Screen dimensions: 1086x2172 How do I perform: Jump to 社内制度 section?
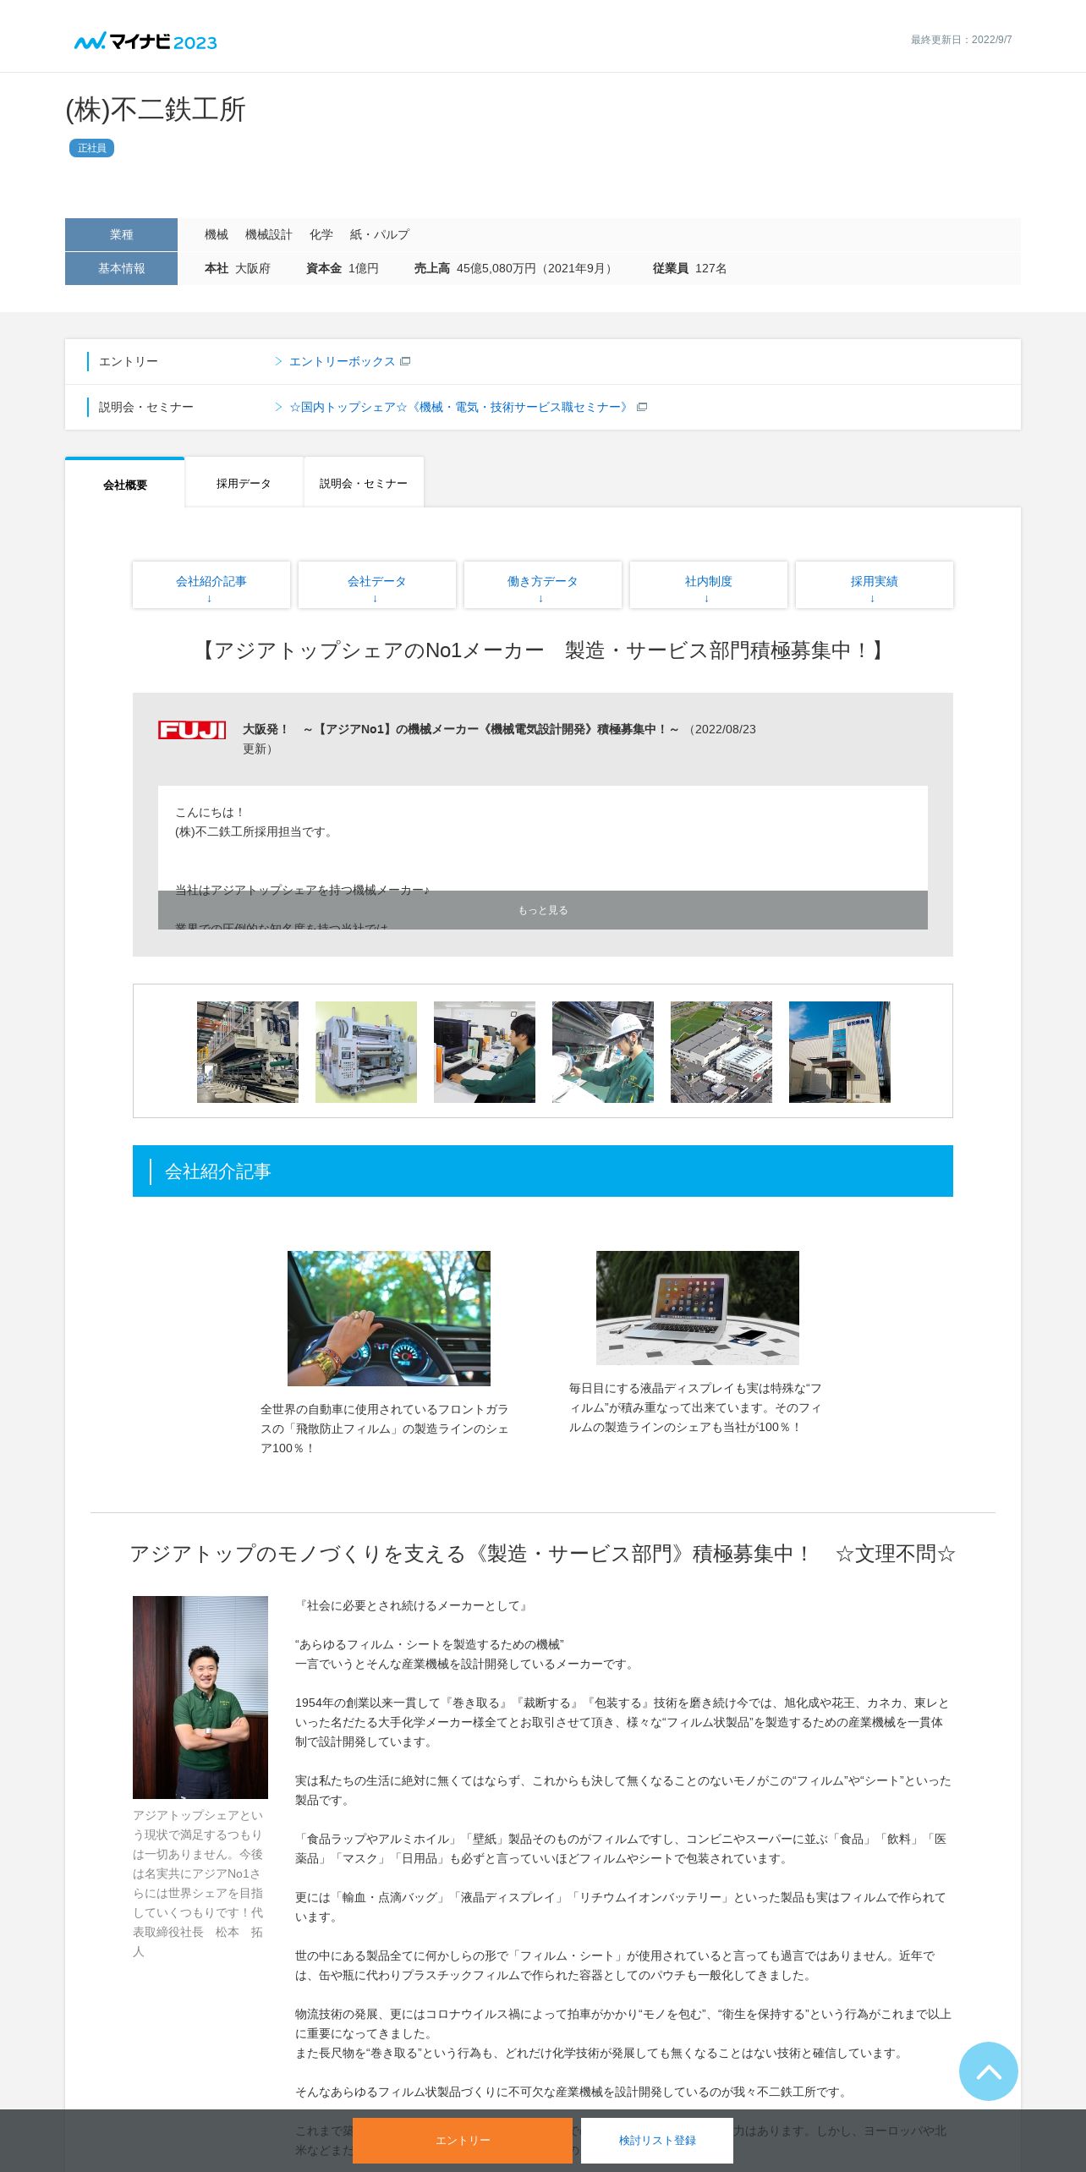[x=709, y=584]
